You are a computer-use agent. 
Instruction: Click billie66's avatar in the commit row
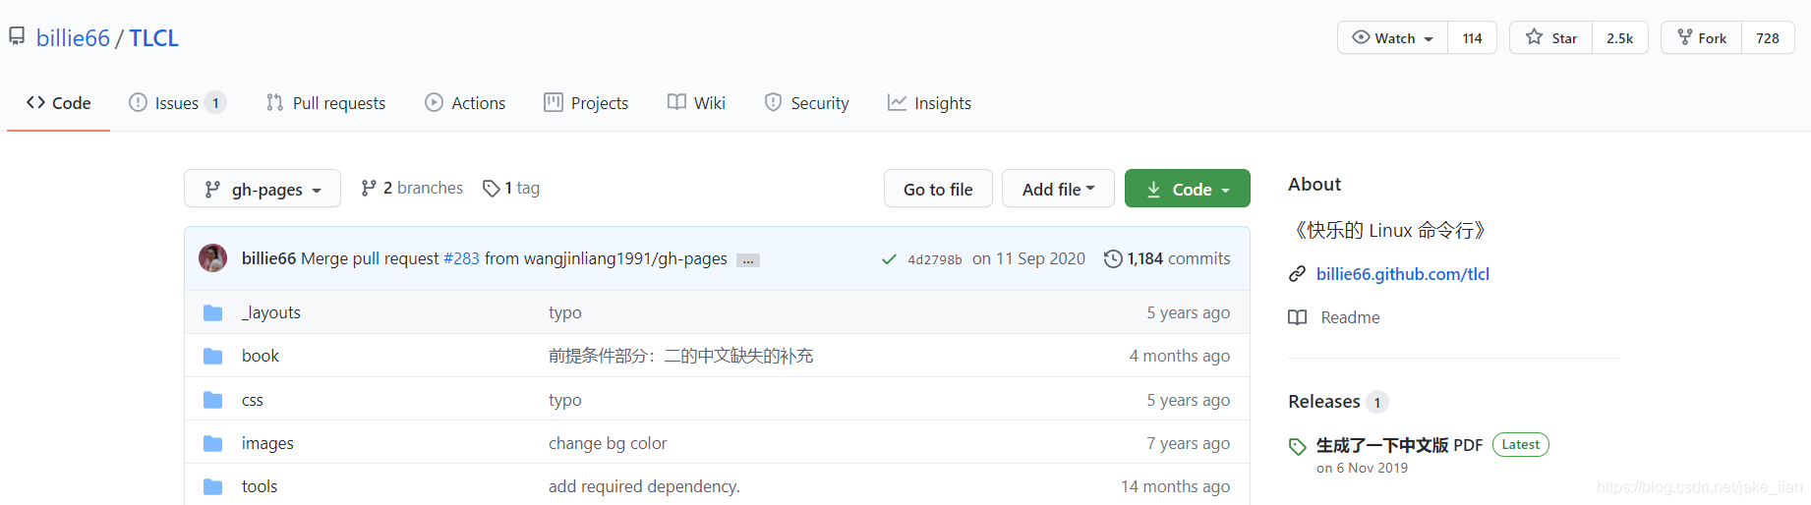click(213, 258)
